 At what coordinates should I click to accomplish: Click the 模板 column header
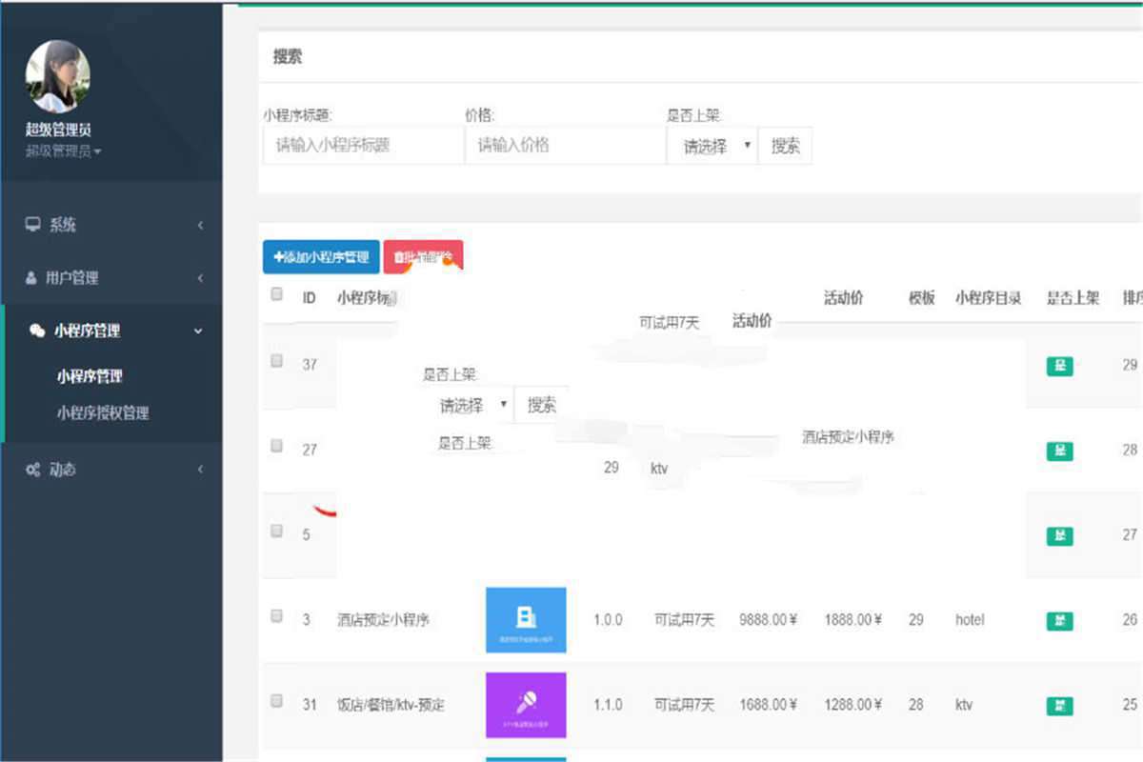[x=921, y=298]
